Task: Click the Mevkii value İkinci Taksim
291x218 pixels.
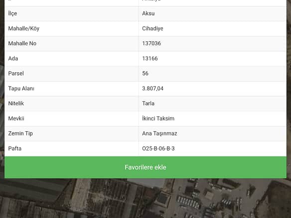Action: coord(158,118)
